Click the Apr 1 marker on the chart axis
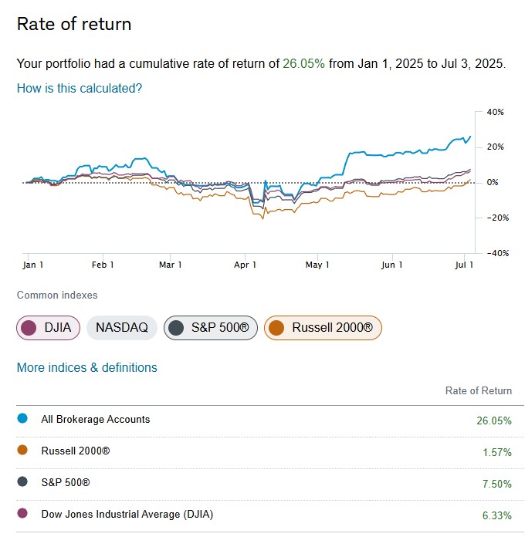The height and width of the screenshot is (537, 525). (x=245, y=265)
